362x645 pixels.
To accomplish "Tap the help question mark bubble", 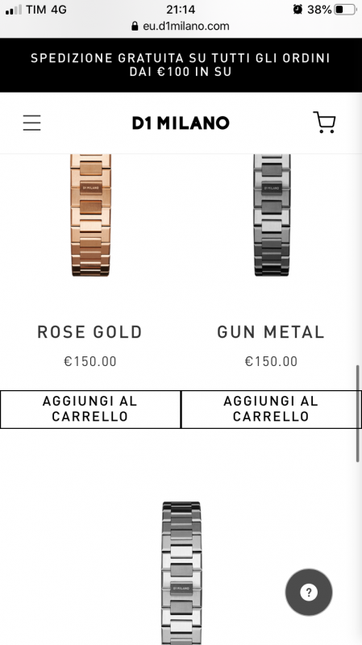I will [x=309, y=593].
